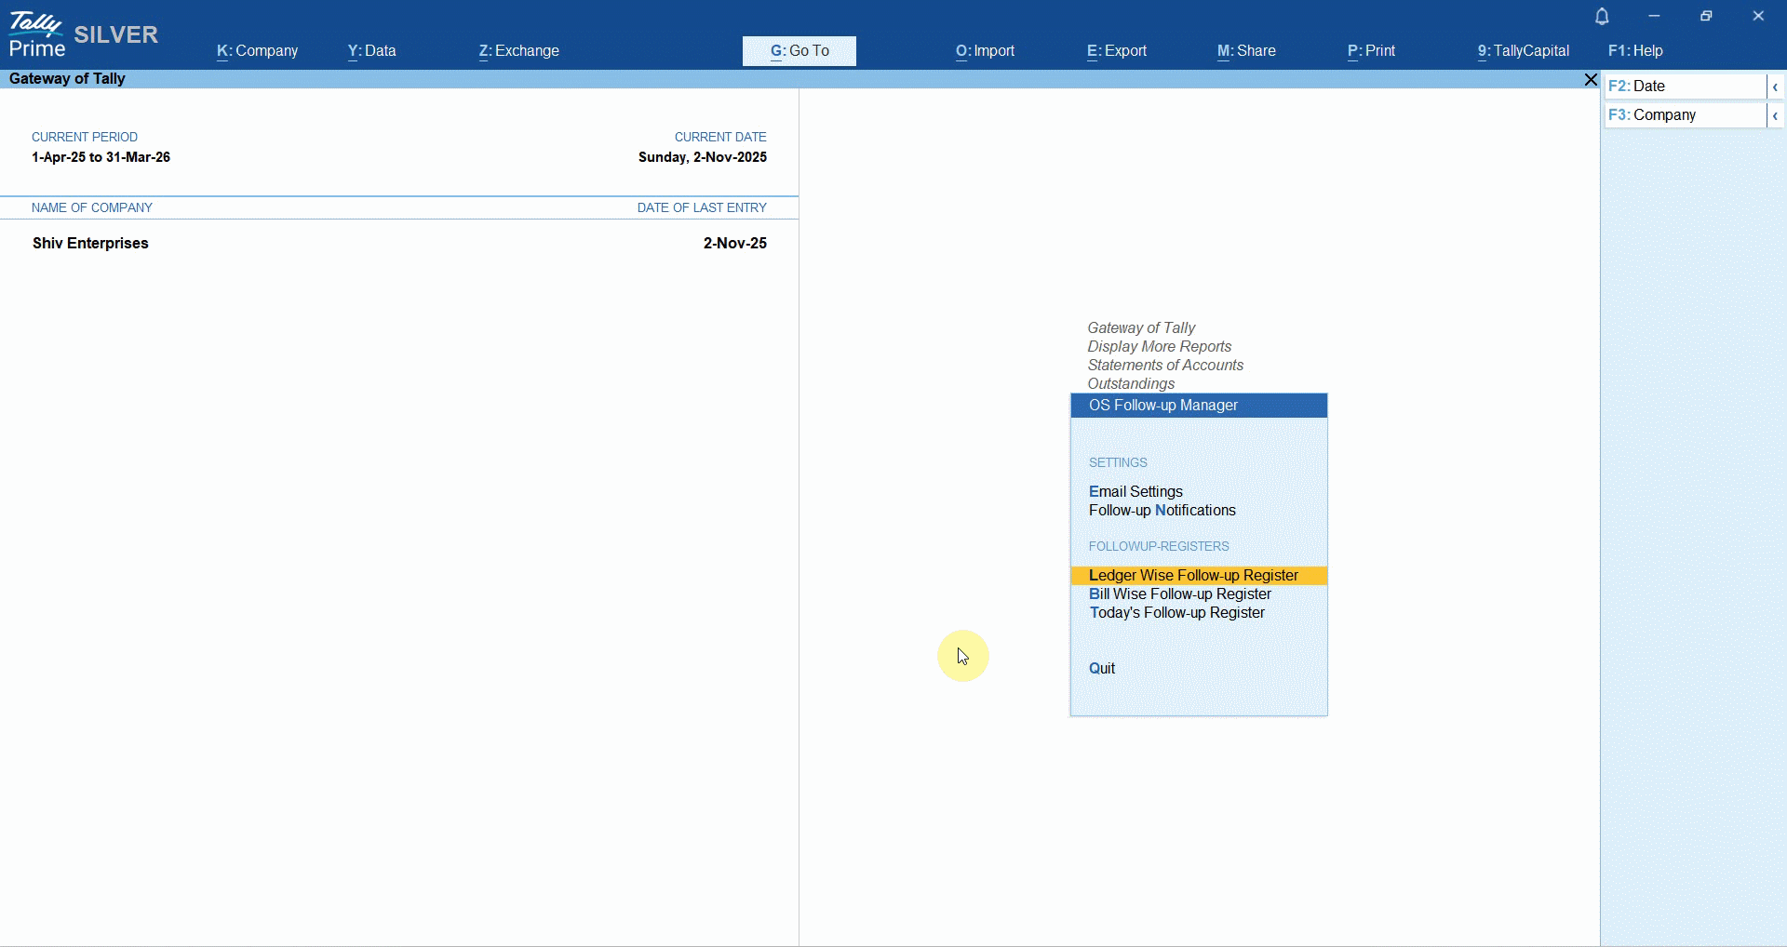Expand the F2 Date side arrow
This screenshot has width=1787, height=947.
pyautogui.click(x=1775, y=87)
